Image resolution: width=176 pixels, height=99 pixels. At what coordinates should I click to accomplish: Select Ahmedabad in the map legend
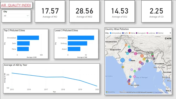[116, 33]
